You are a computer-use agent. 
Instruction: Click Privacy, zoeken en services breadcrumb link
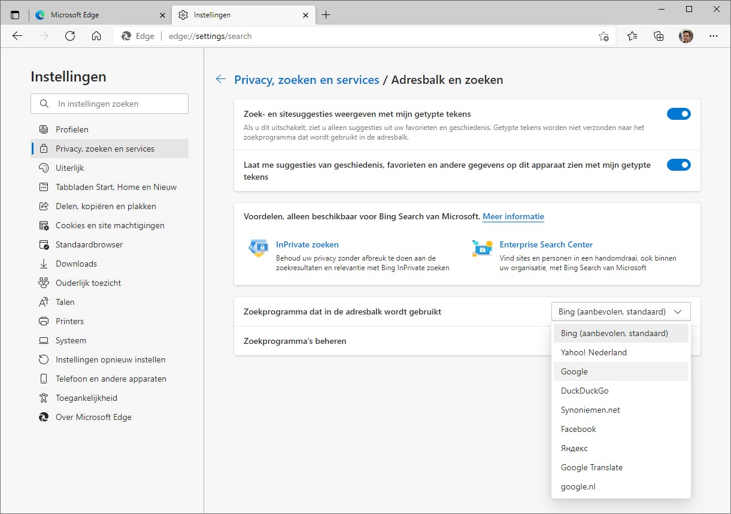tap(307, 80)
